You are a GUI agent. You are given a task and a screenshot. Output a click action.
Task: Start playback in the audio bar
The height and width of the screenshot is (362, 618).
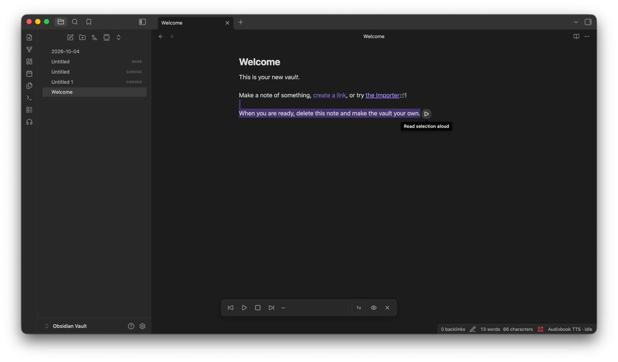pyautogui.click(x=244, y=308)
